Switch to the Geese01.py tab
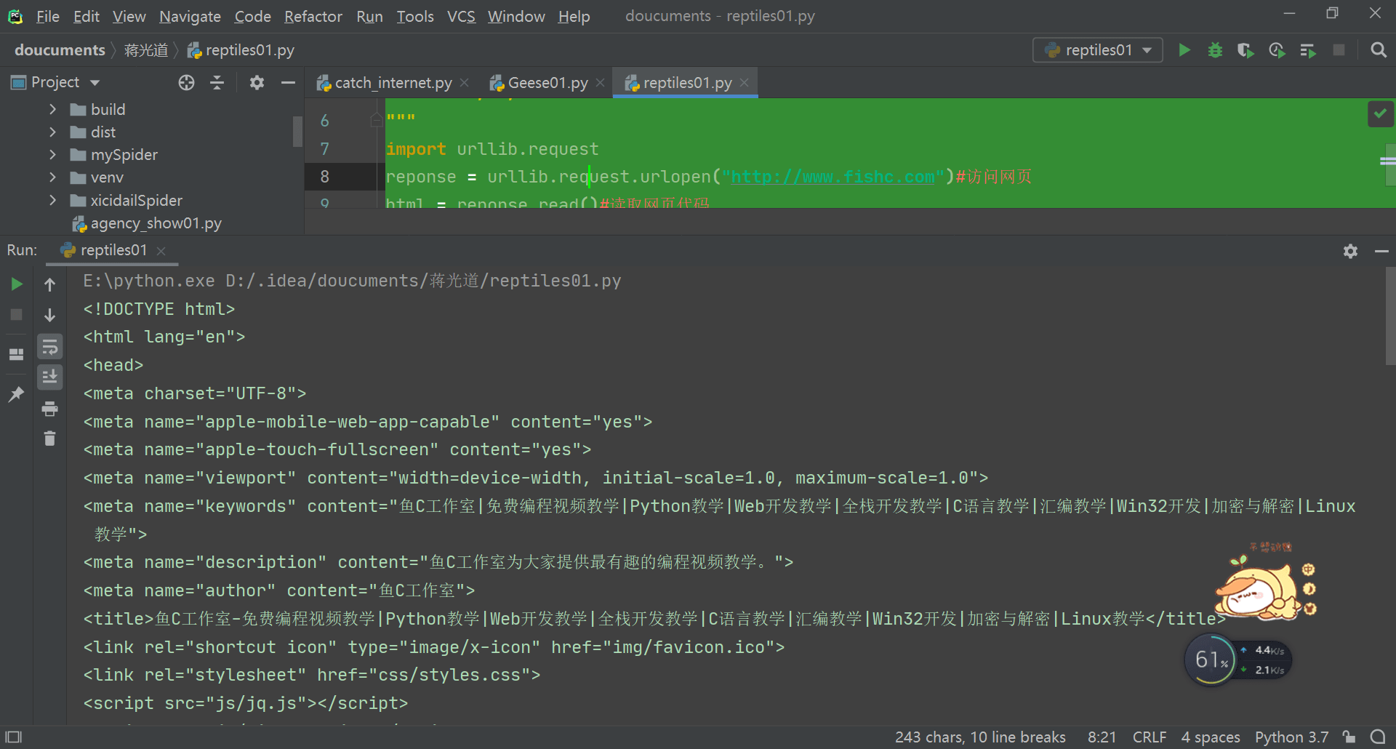The height and width of the screenshot is (749, 1396). (x=547, y=83)
